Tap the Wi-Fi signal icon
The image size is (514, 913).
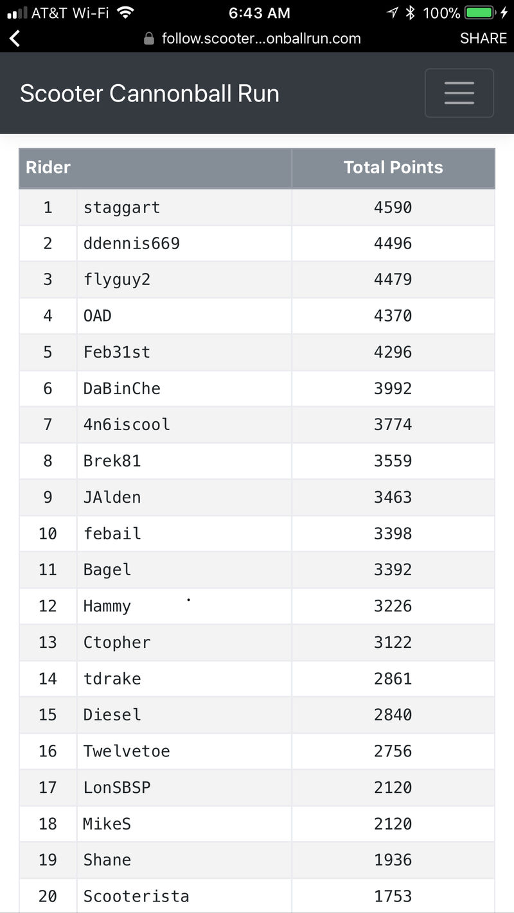[x=125, y=12]
